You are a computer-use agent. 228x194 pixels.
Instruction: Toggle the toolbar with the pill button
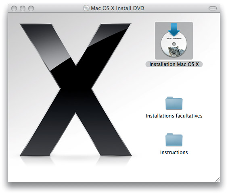[213, 8]
